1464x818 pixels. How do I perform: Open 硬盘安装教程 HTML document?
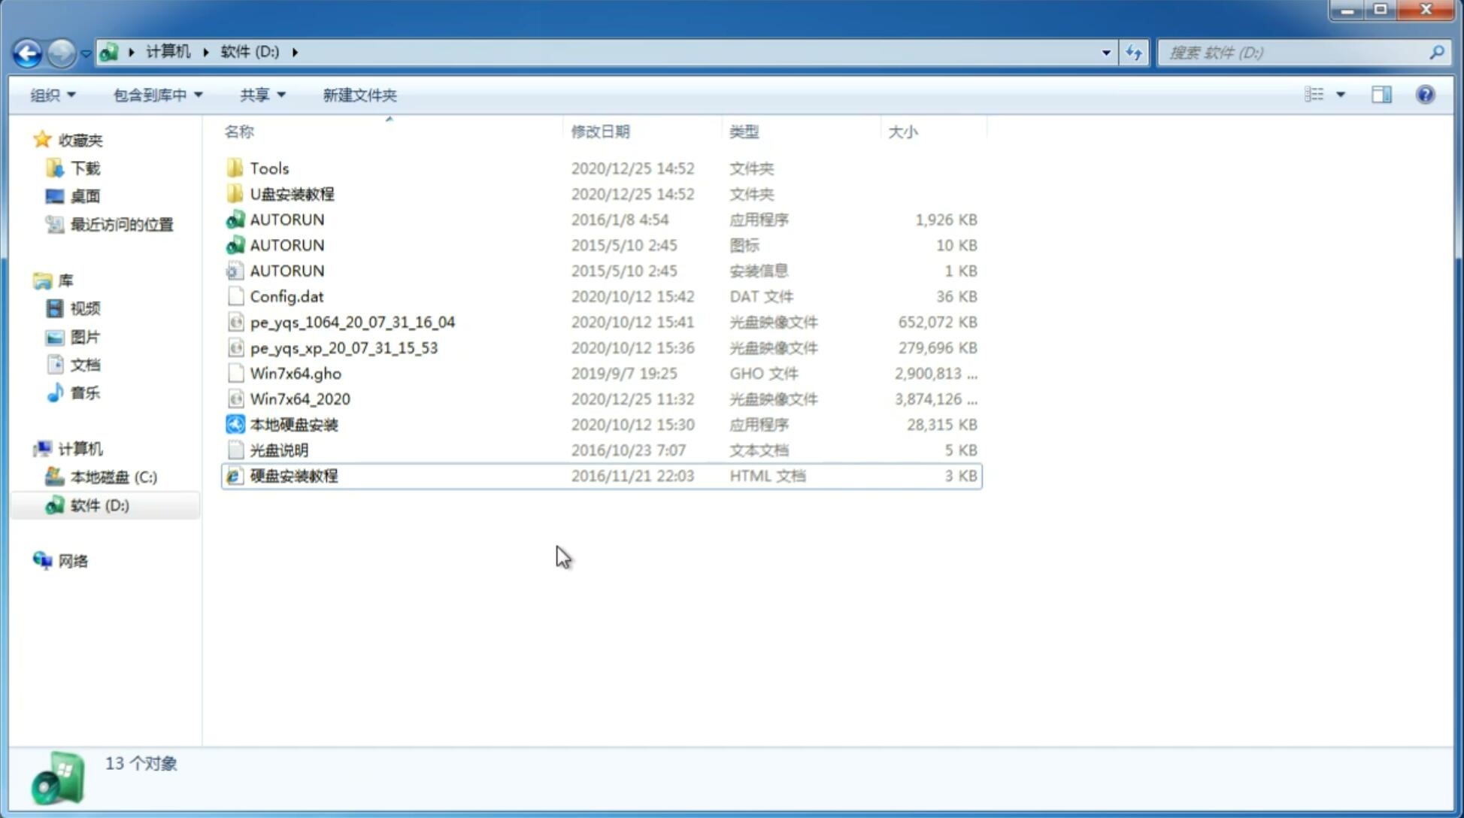pos(292,475)
